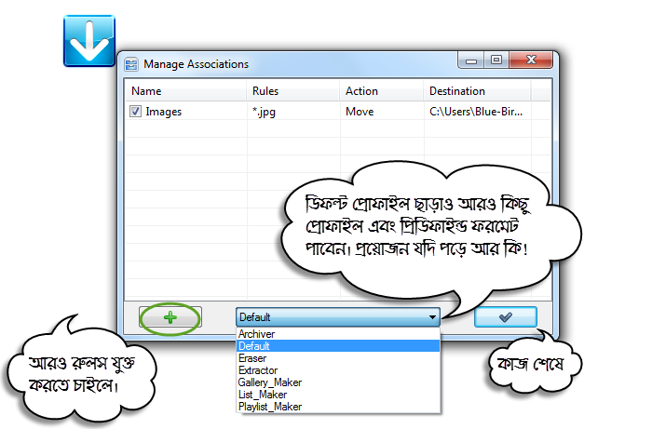The width and height of the screenshot is (652, 429).
Task: Choose the Extractor profile
Action: 338,370
